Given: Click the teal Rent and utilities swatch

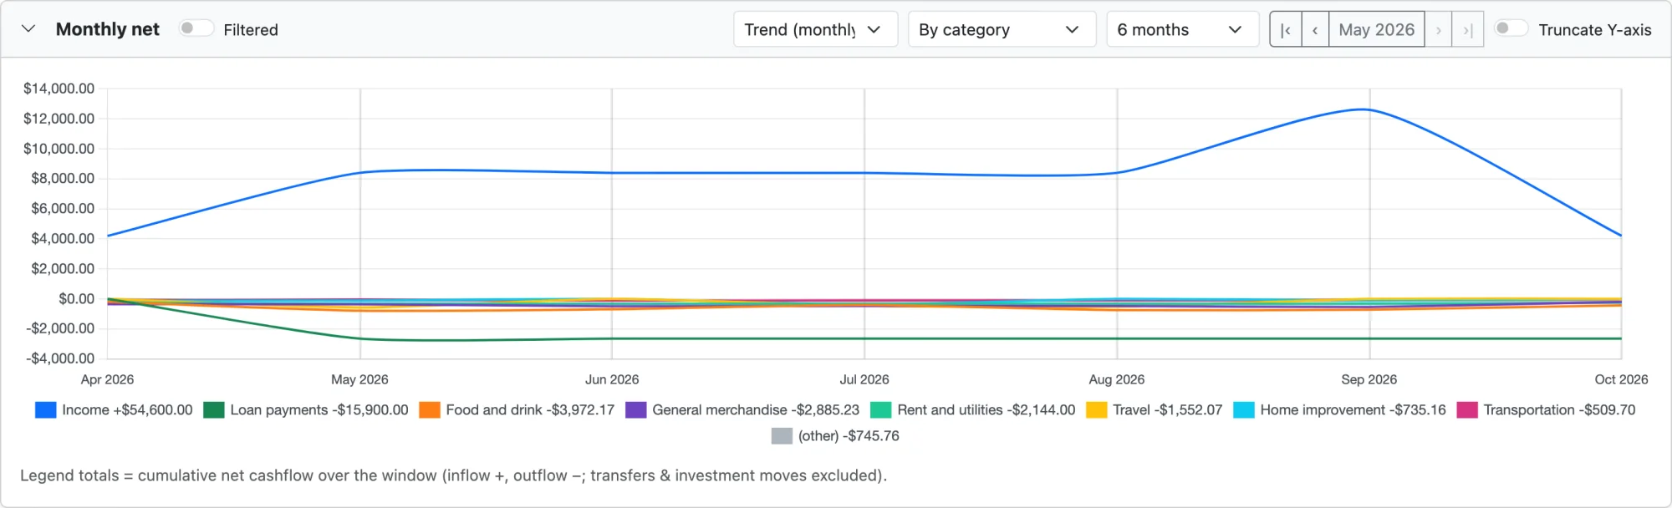Looking at the screenshot, I should 881,410.
